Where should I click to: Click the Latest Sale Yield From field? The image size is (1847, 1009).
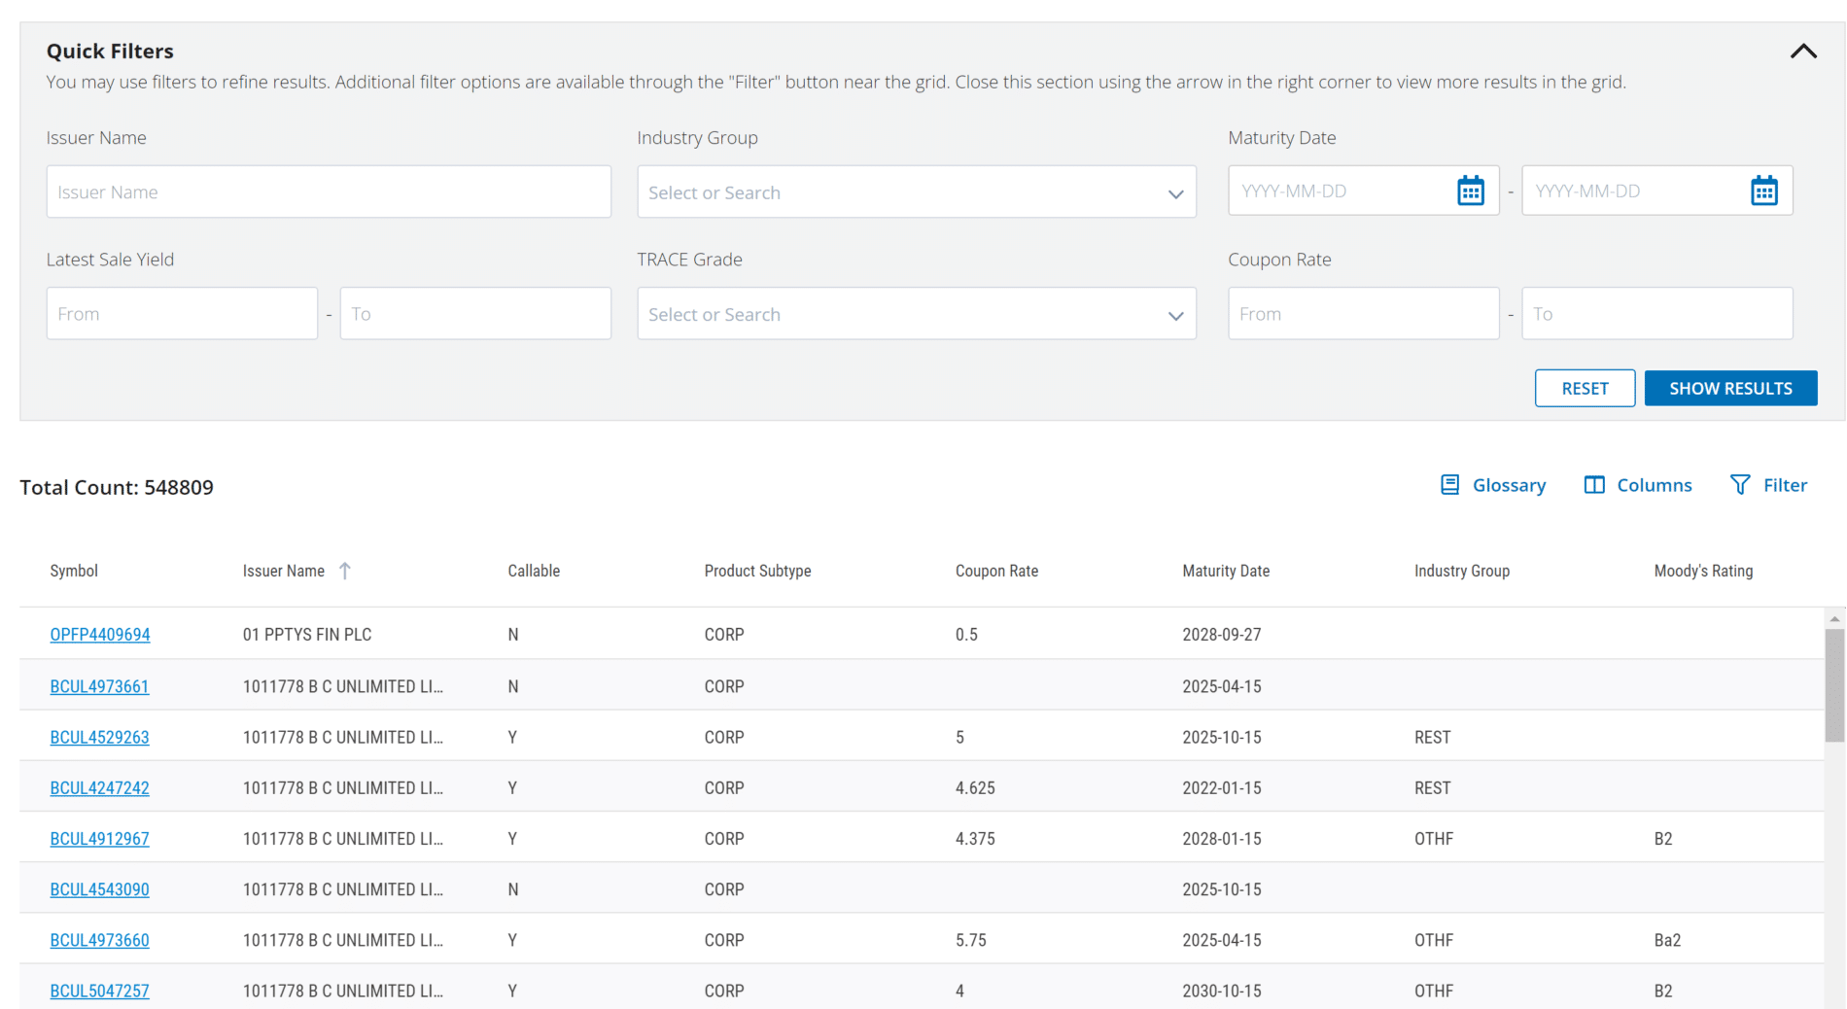pos(182,314)
